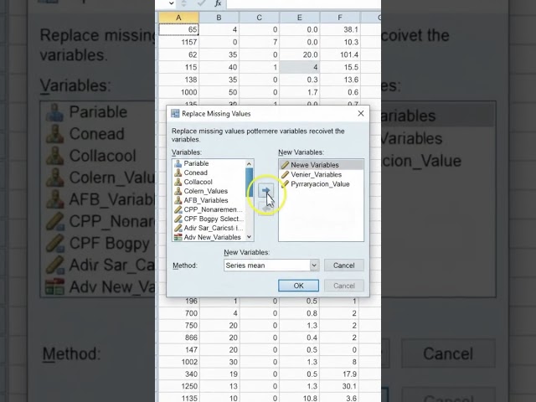Click the ruler icon beside Newe Variables
Viewport: 536px width, 402px height.
285,165
